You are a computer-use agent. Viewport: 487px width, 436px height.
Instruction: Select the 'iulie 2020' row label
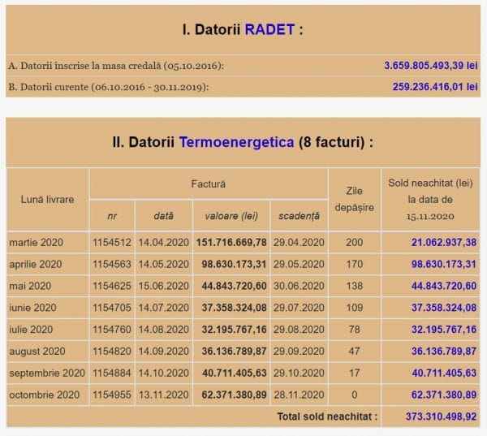tap(31, 330)
